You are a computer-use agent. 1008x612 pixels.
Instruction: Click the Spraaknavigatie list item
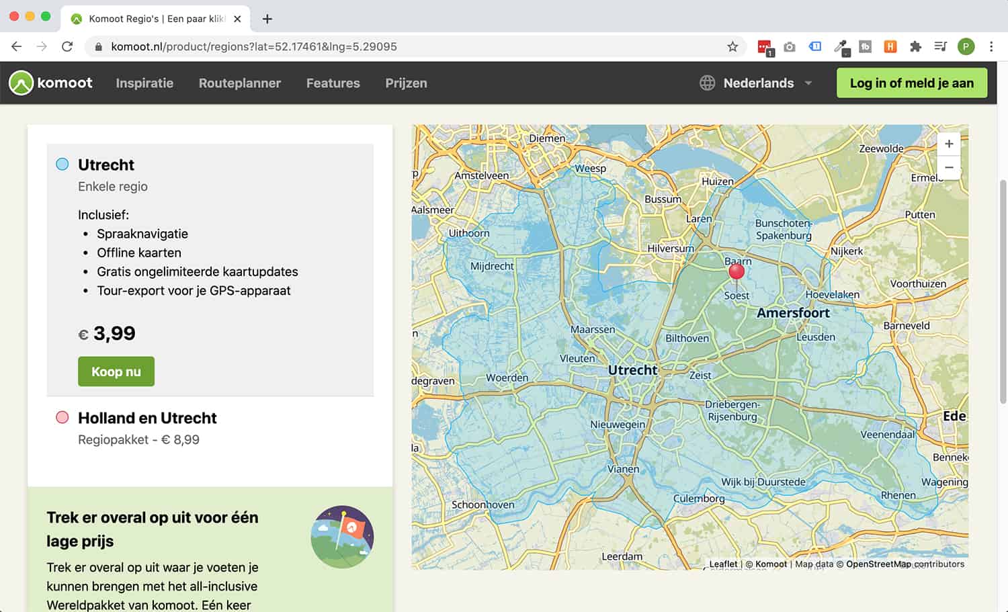pos(142,234)
